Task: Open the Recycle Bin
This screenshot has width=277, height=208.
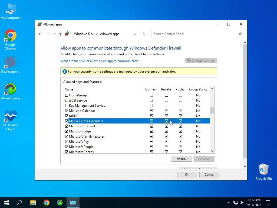Action: pos(263,172)
